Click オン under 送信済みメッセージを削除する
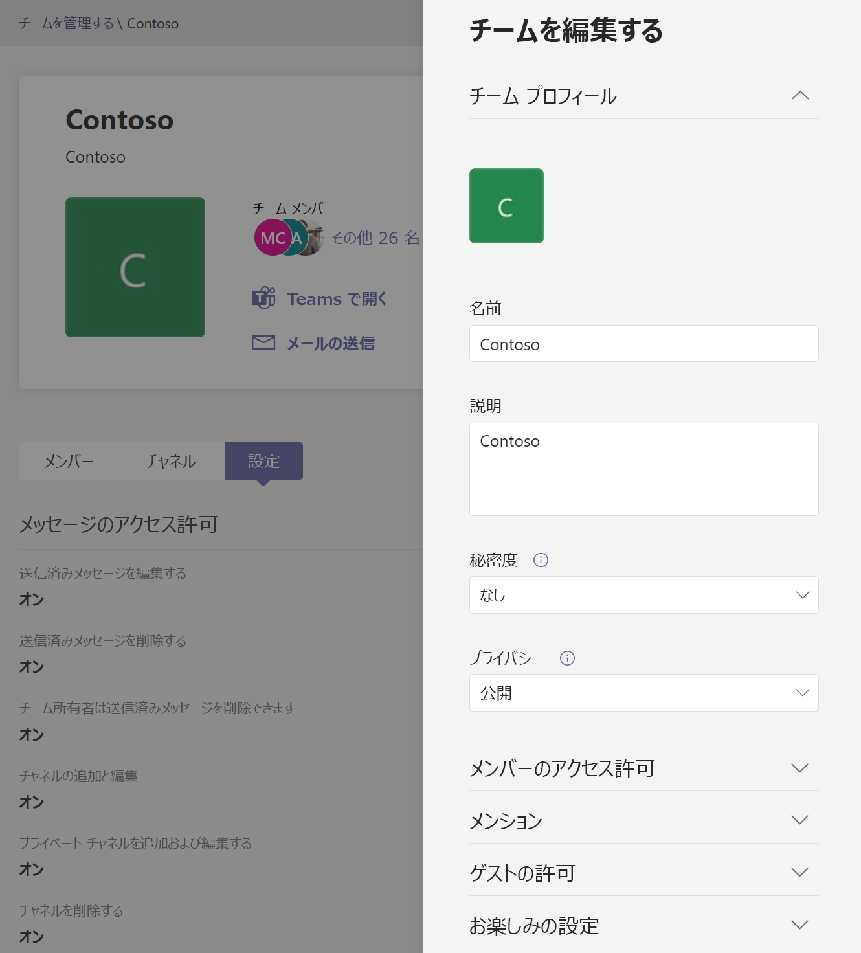This screenshot has width=861, height=953. pyautogui.click(x=32, y=667)
